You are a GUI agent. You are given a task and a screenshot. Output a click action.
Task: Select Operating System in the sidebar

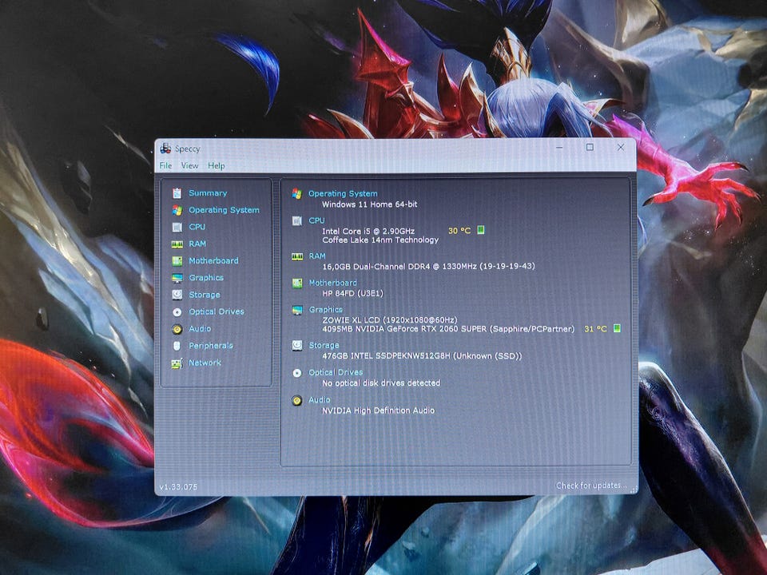tap(224, 210)
